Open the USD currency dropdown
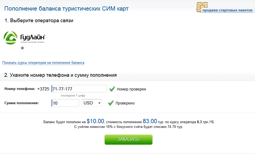Image resolution: width=255 pixels, height=154 pixels. (92, 103)
